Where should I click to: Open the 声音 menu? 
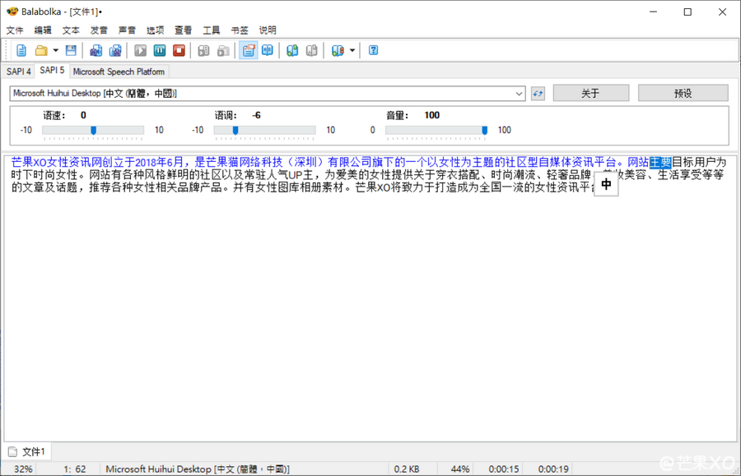[x=127, y=30]
